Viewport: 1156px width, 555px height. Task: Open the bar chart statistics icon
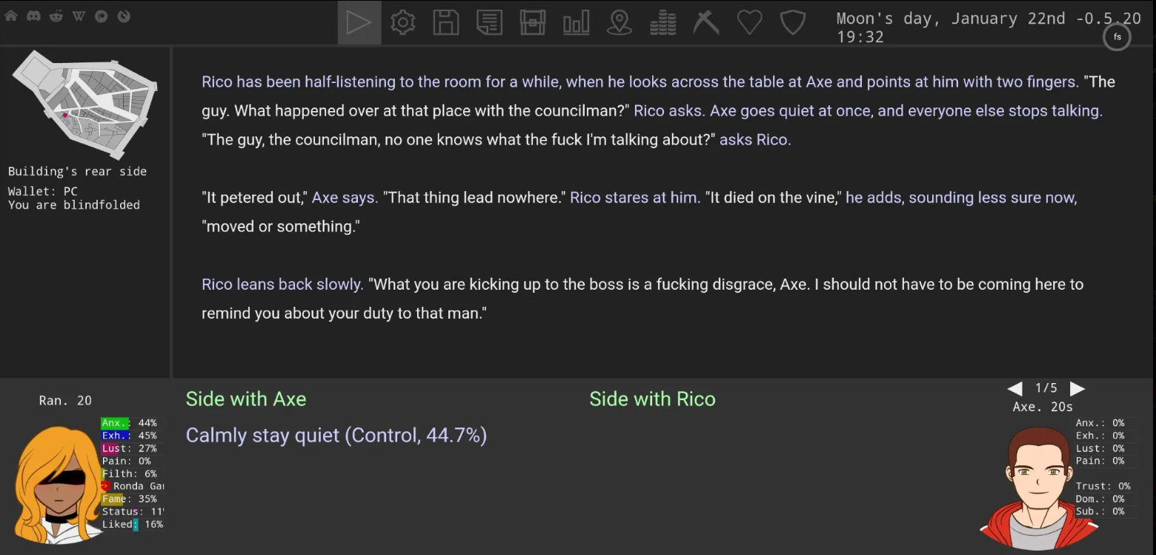click(576, 22)
